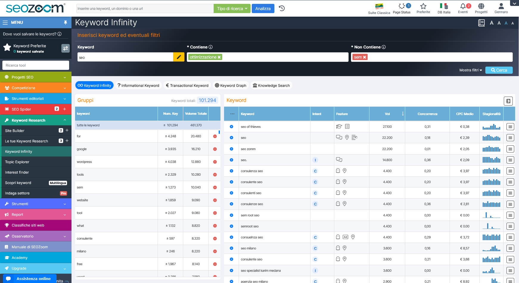Screen dimensions: 519x283
Task: Click the 'Ricerca tool' search field
Action: [36, 65]
